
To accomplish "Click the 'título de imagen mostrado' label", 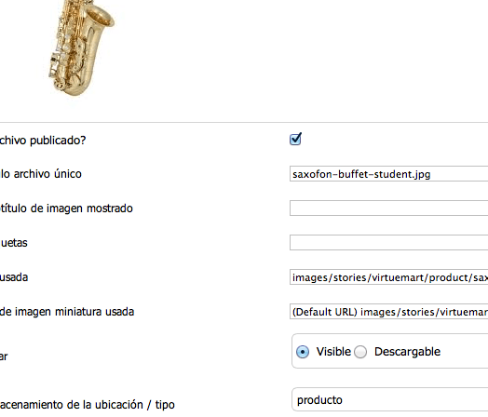I will pyautogui.click(x=66, y=208).
